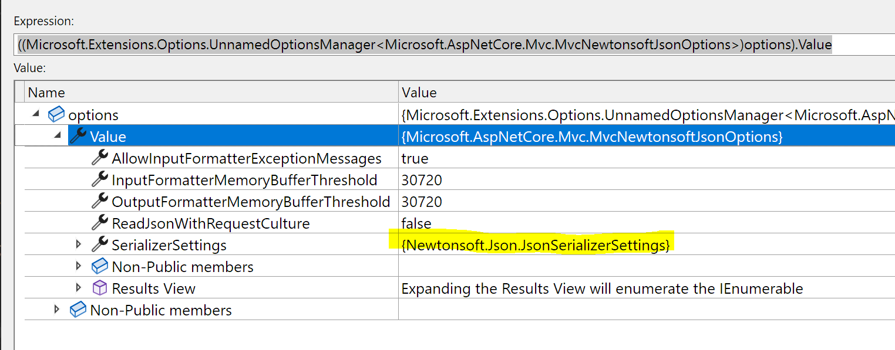Click the highlighted JsonSerializerSettings value
Image resolution: width=895 pixels, height=350 pixels.
[x=534, y=244]
